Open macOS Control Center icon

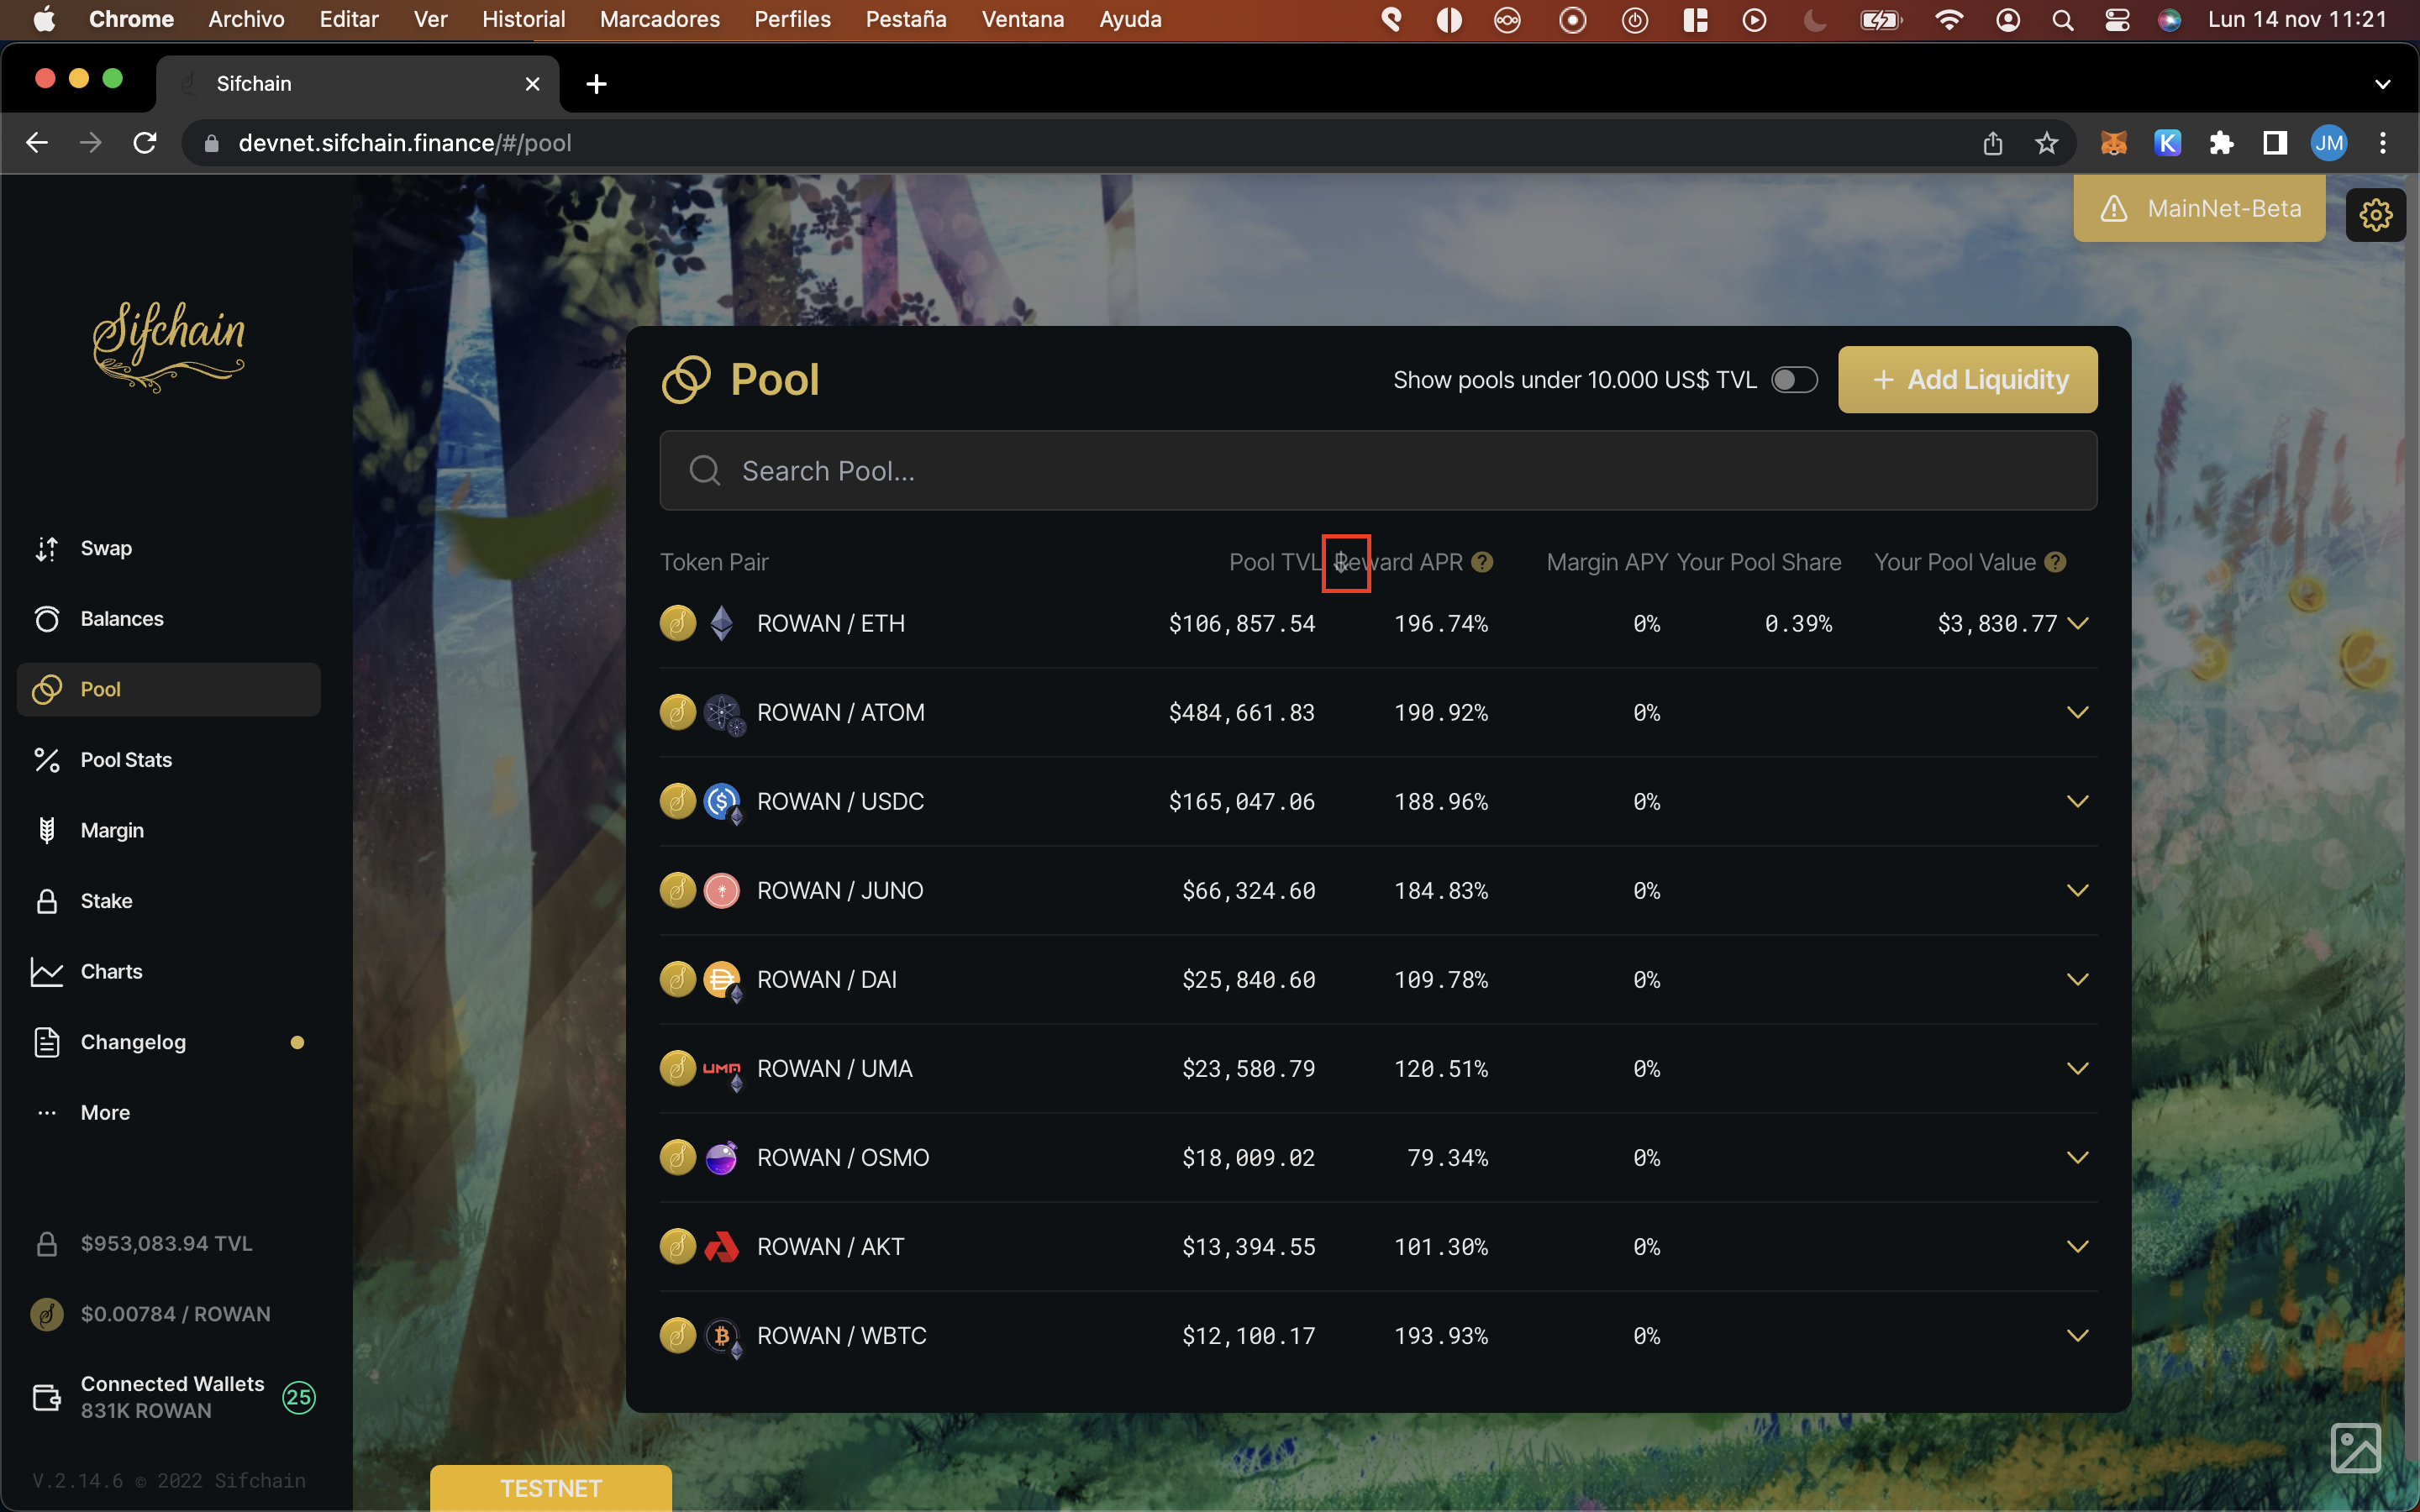2116,20
